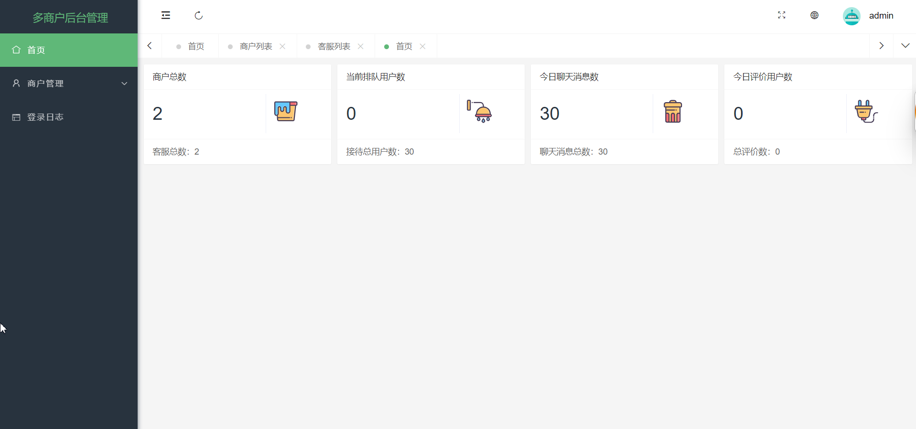Click the 接待总用户数: 30 footer text
Viewport: 916px width, 429px height.
[x=380, y=152]
